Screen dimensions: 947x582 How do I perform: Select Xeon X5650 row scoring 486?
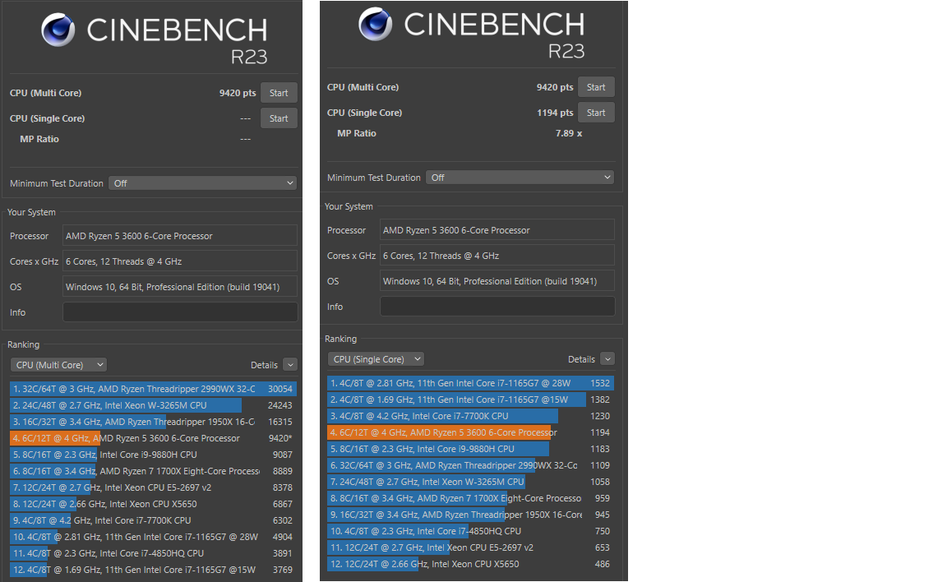(470, 564)
